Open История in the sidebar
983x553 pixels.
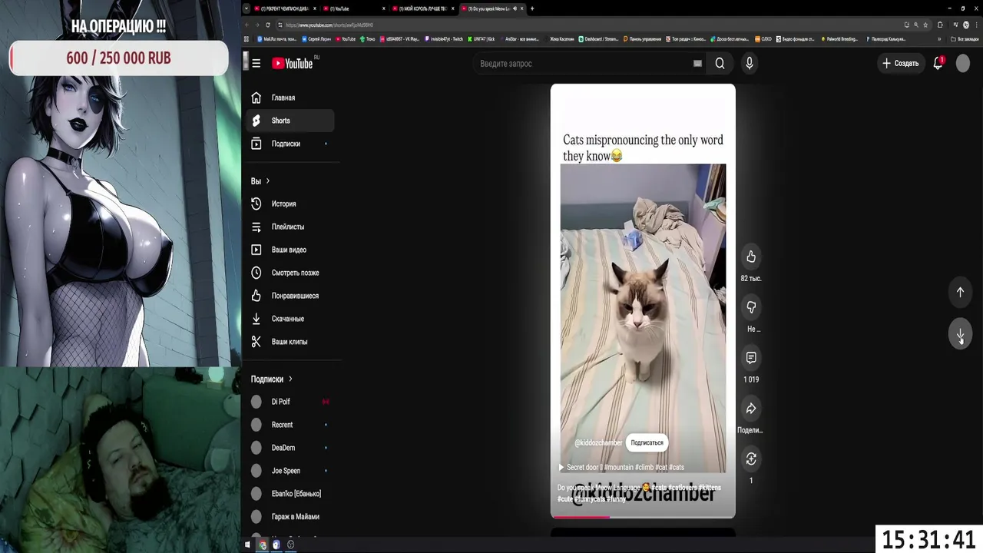coord(290,204)
